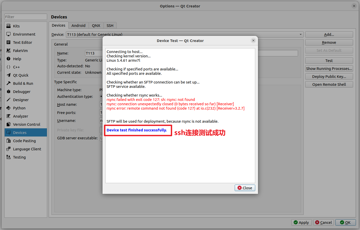Select the Language Client icon
The image size is (360, 230).
point(8,149)
